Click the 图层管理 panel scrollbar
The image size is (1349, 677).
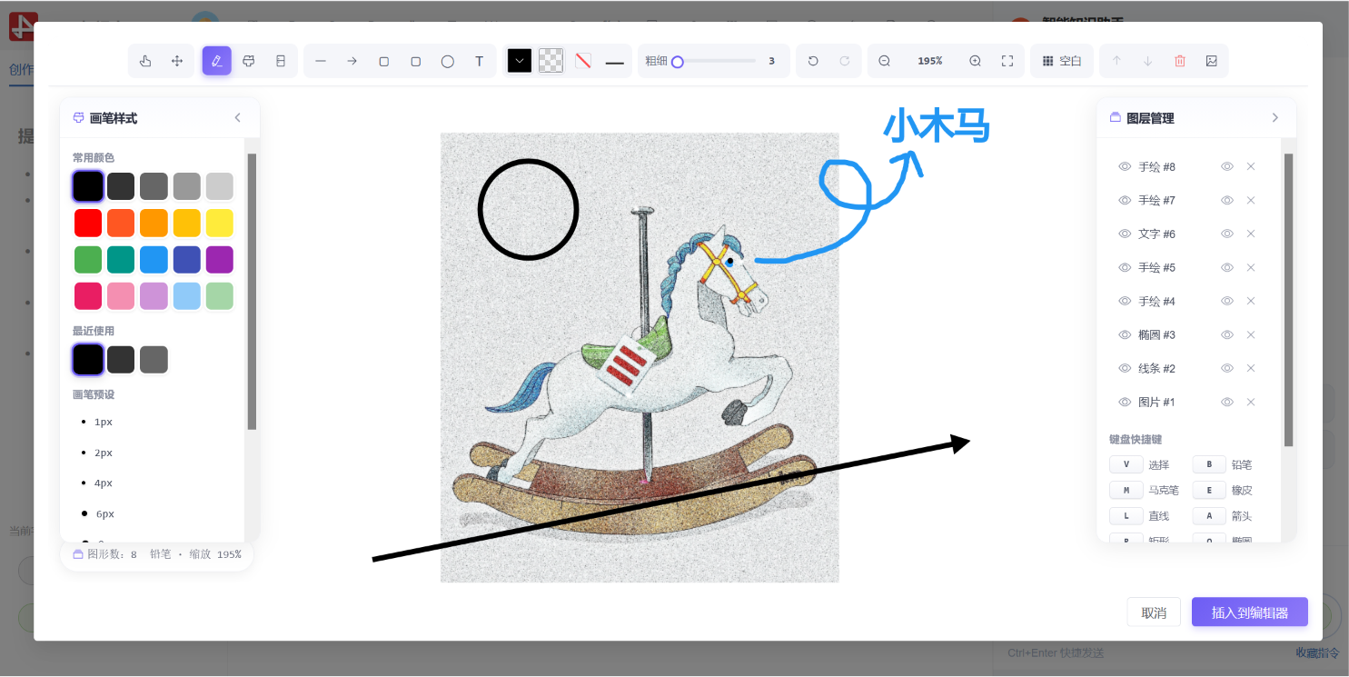(x=1288, y=300)
